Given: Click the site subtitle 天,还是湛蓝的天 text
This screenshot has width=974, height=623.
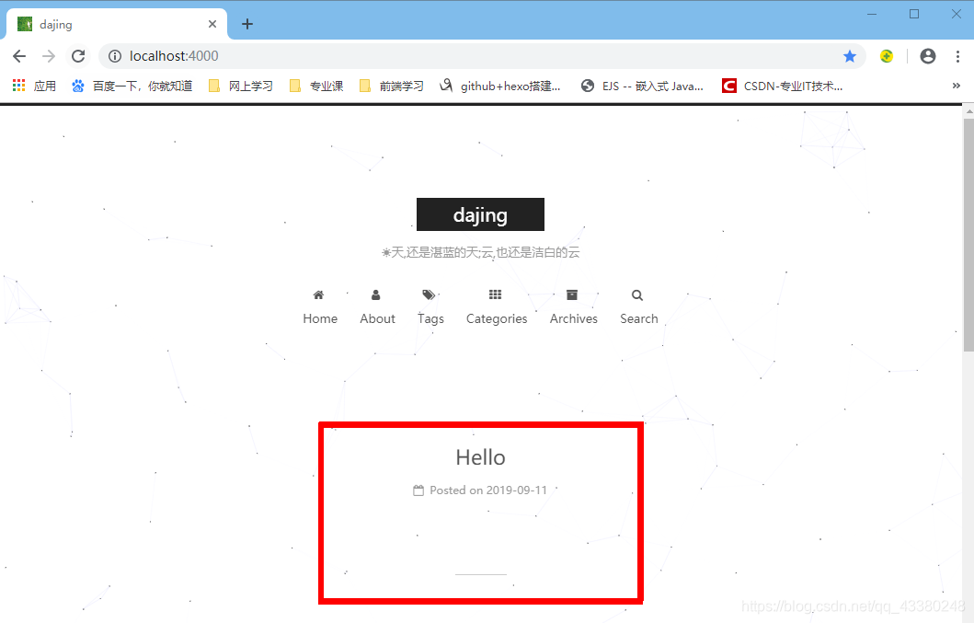Looking at the screenshot, I should (480, 252).
